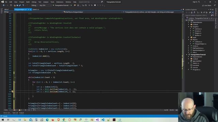Click the Live Share button
This screenshot has height=122, width=218.
(207, 5)
